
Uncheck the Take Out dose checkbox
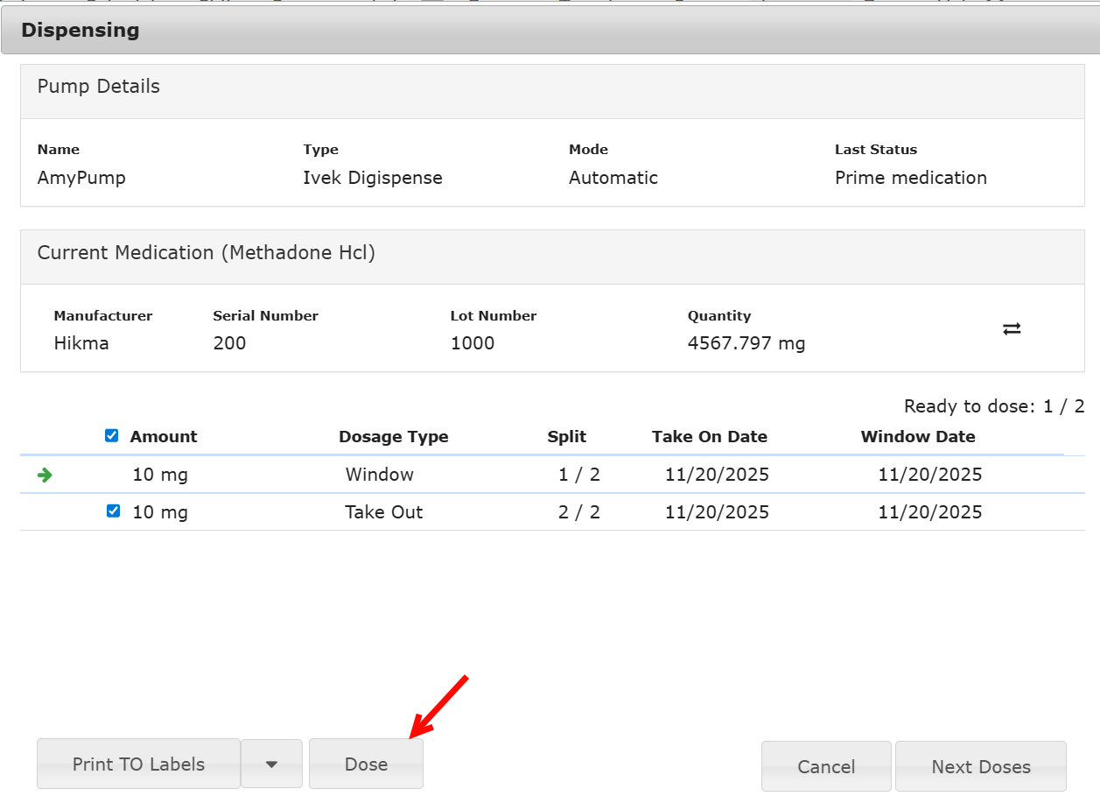[113, 511]
